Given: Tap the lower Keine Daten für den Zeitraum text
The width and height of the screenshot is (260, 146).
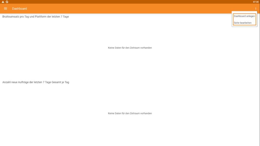Looking at the screenshot, I should 130,113.
